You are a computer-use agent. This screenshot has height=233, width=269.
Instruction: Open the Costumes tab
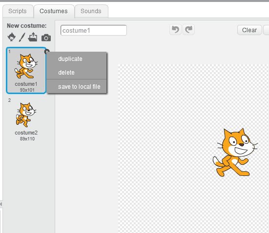54,11
